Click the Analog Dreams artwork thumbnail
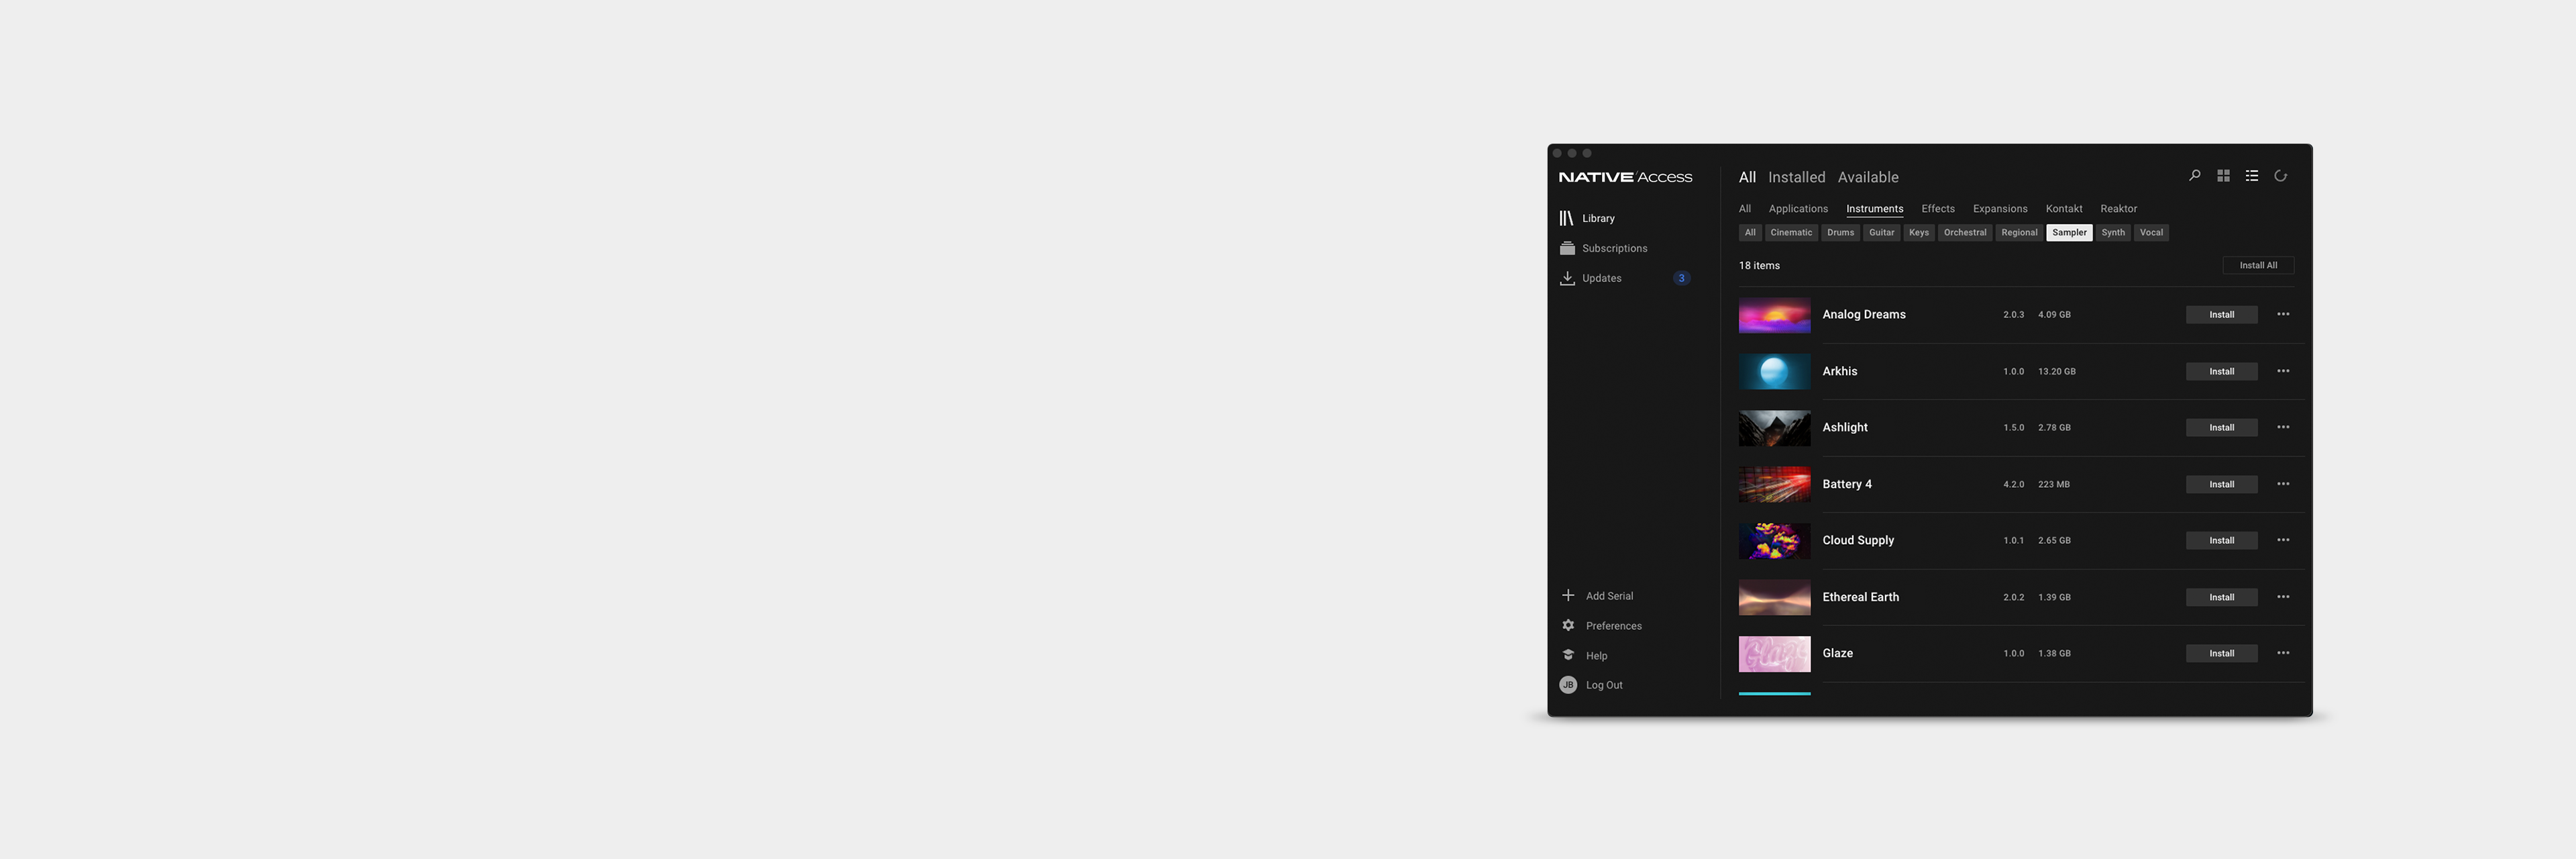This screenshot has height=859, width=2576. point(1774,315)
